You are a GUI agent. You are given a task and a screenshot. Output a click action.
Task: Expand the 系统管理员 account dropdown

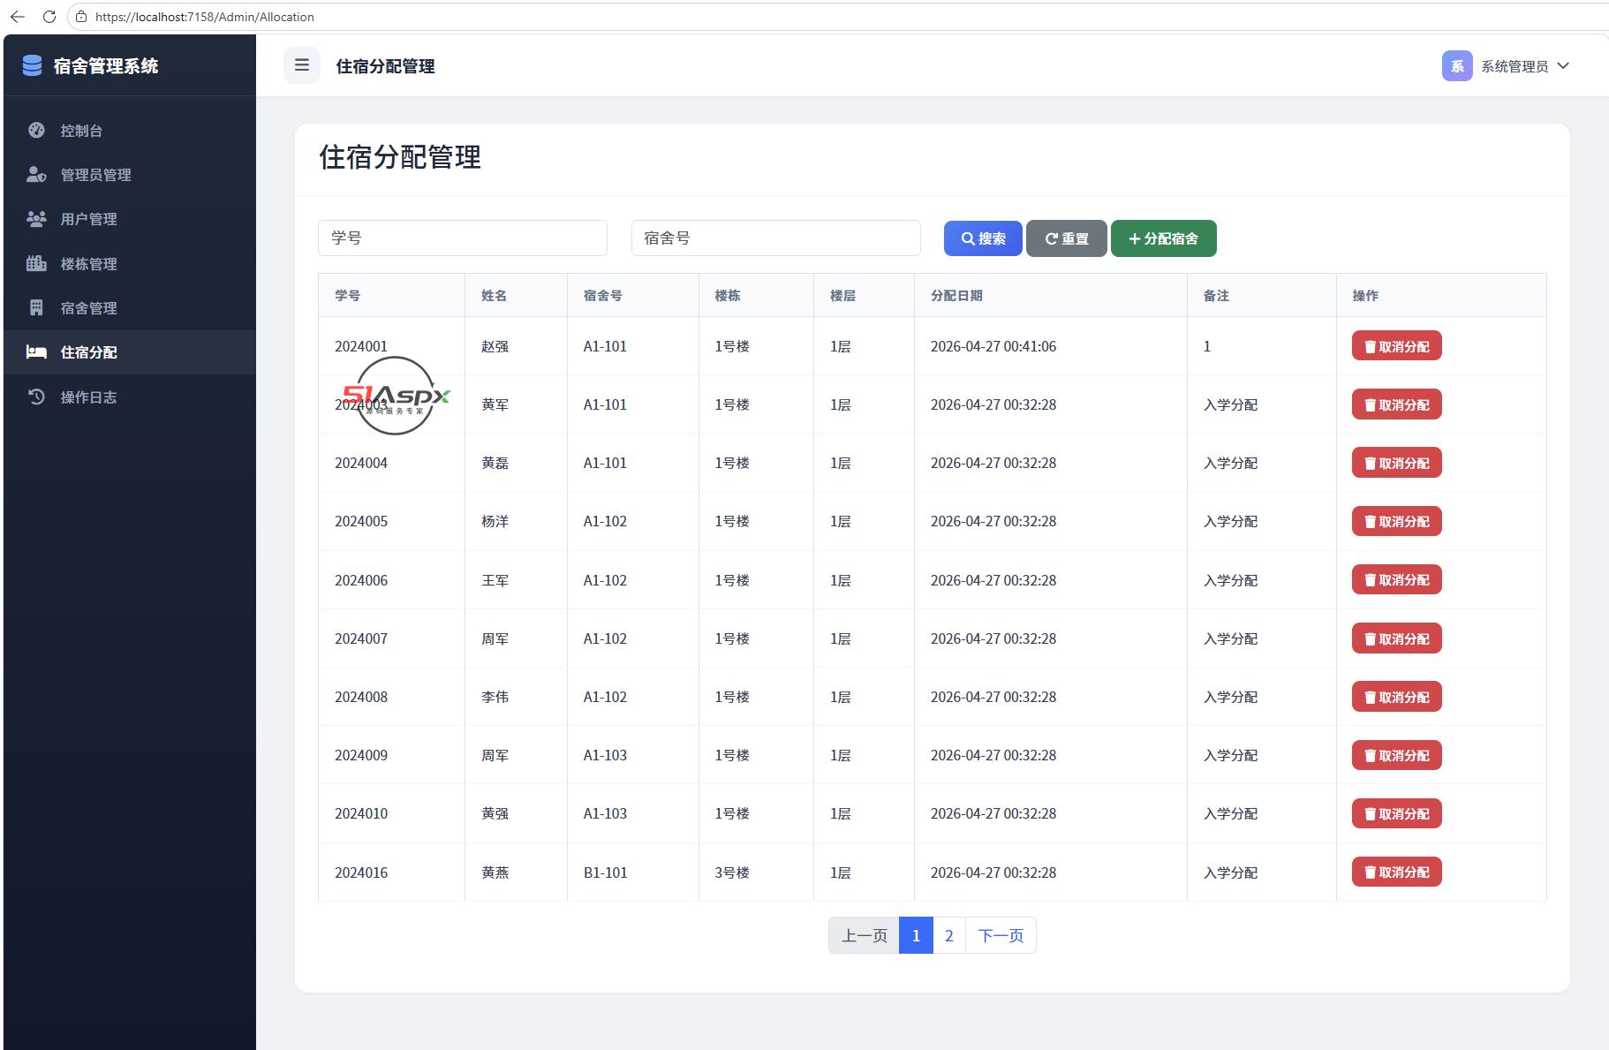click(x=1507, y=66)
